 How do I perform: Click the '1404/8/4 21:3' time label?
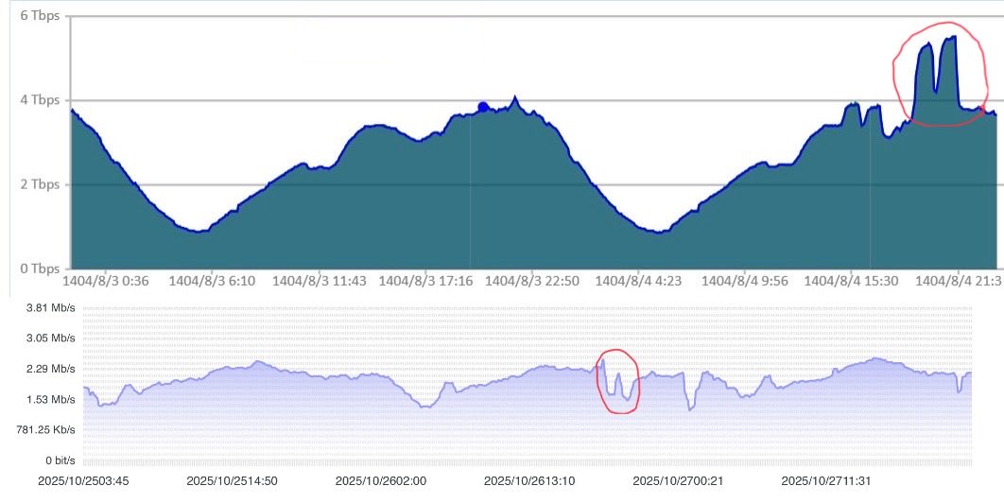[x=958, y=282]
